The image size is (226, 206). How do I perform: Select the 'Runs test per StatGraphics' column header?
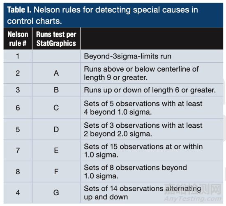[56, 39]
